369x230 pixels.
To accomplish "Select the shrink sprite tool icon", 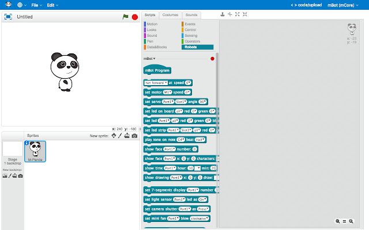I will pos(244,14).
